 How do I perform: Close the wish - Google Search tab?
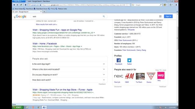click(x=41, y=12)
